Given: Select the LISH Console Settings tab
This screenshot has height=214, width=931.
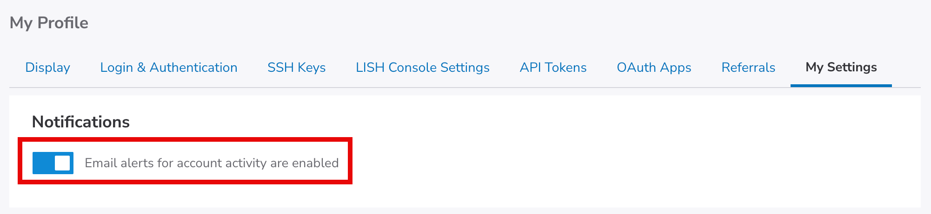Looking at the screenshot, I should point(423,68).
